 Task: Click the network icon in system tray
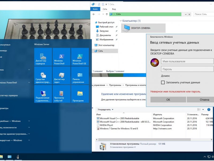click(209, 157)
